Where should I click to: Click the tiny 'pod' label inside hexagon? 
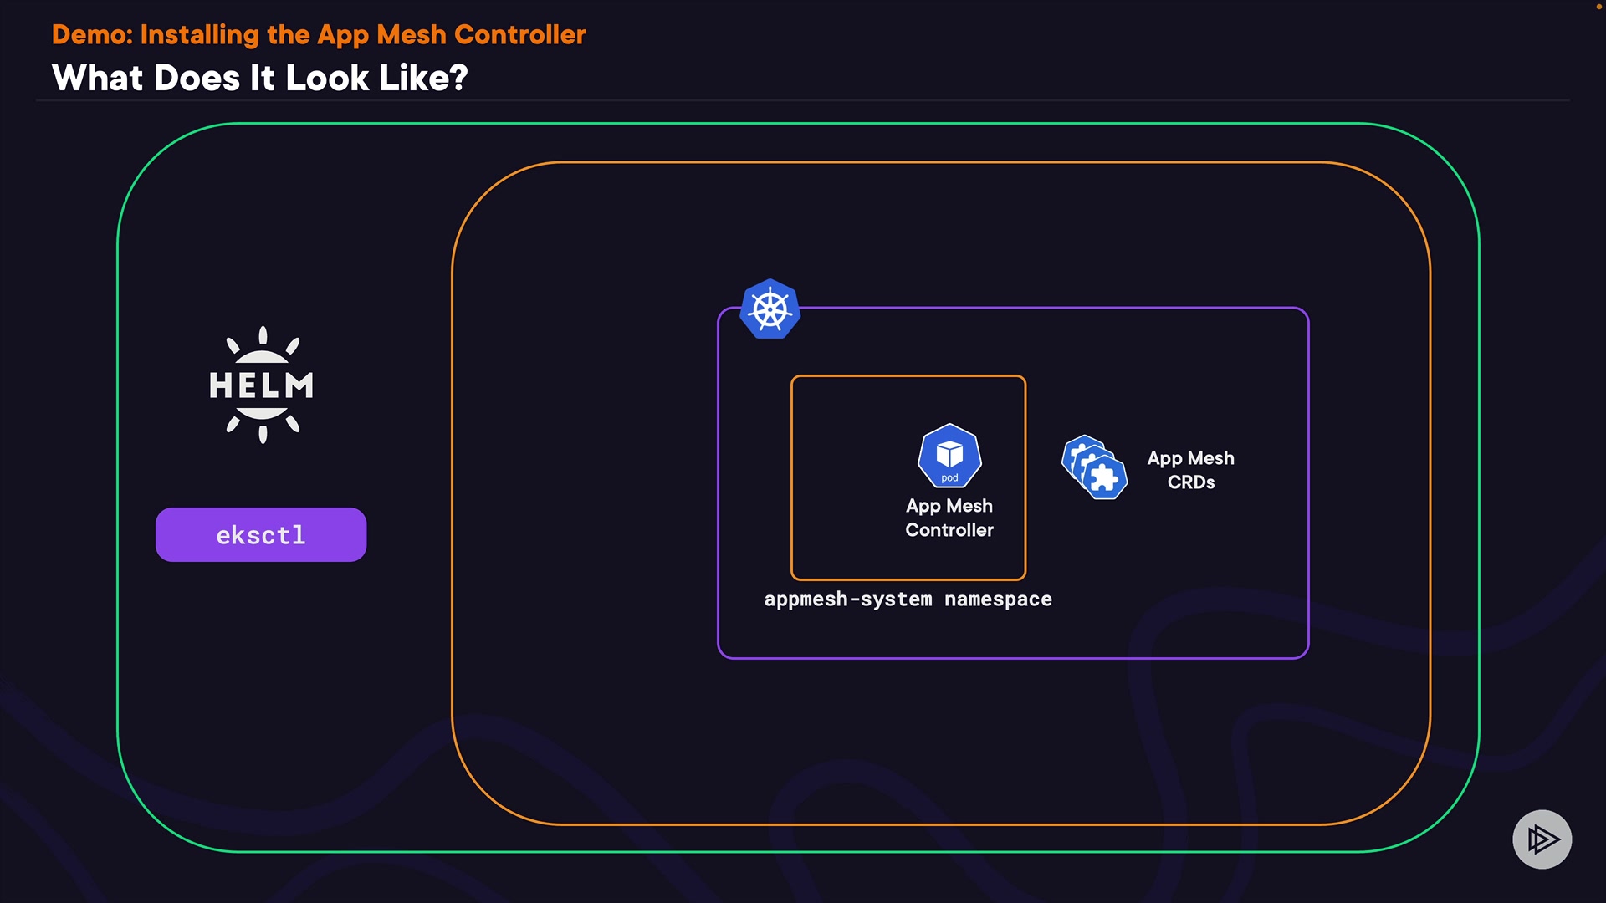949,478
